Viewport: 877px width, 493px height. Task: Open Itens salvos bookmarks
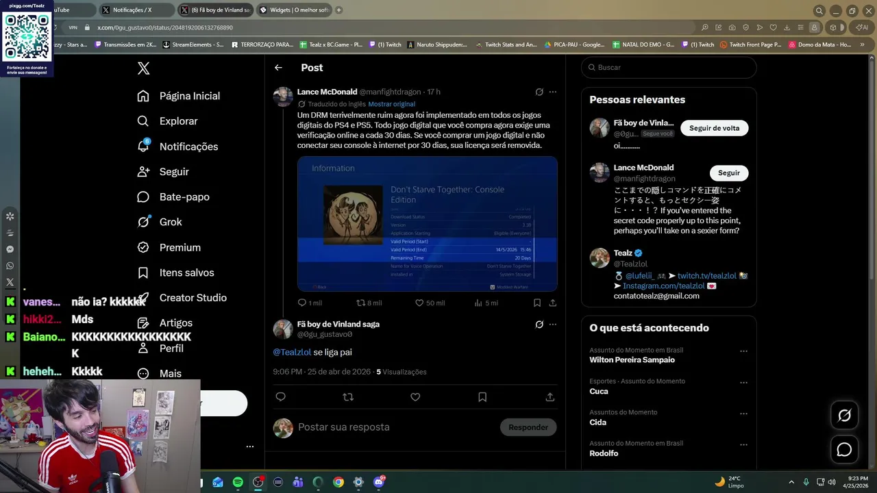176,273
